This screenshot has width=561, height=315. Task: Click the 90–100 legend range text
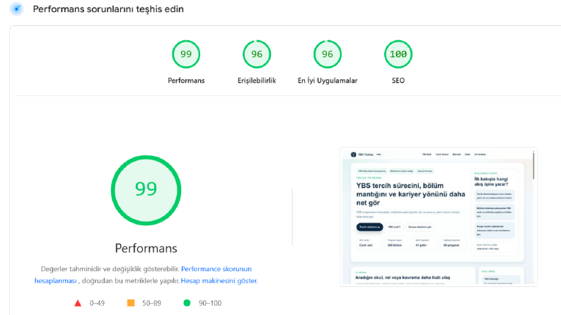tap(210, 303)
